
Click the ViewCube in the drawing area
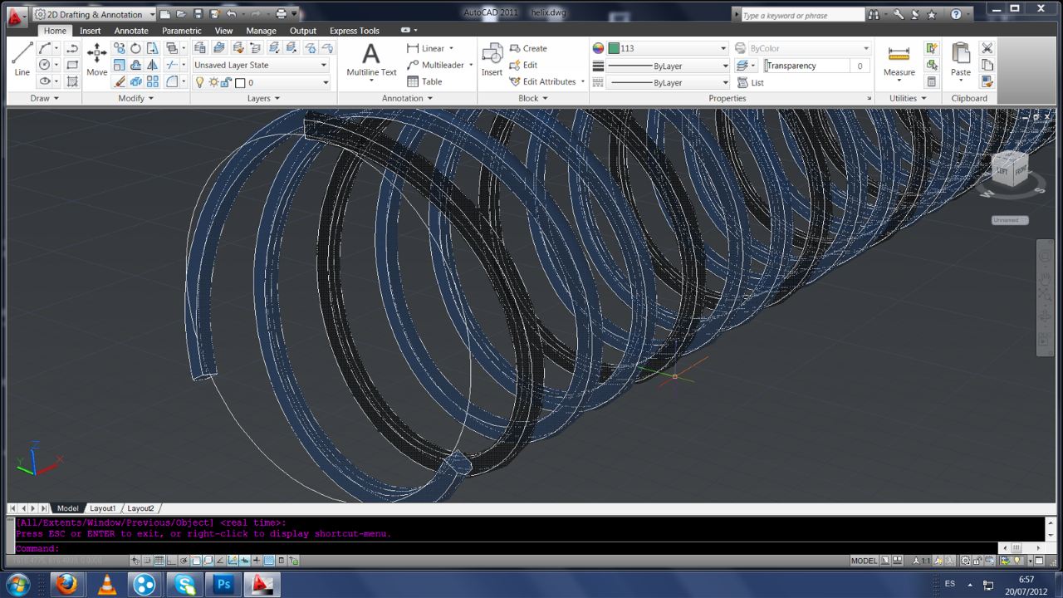1010,169
